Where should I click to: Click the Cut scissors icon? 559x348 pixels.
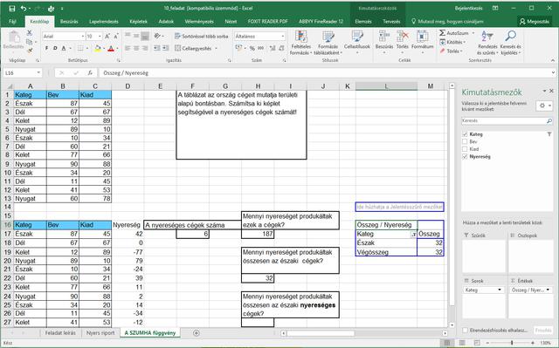click(30, 33)
